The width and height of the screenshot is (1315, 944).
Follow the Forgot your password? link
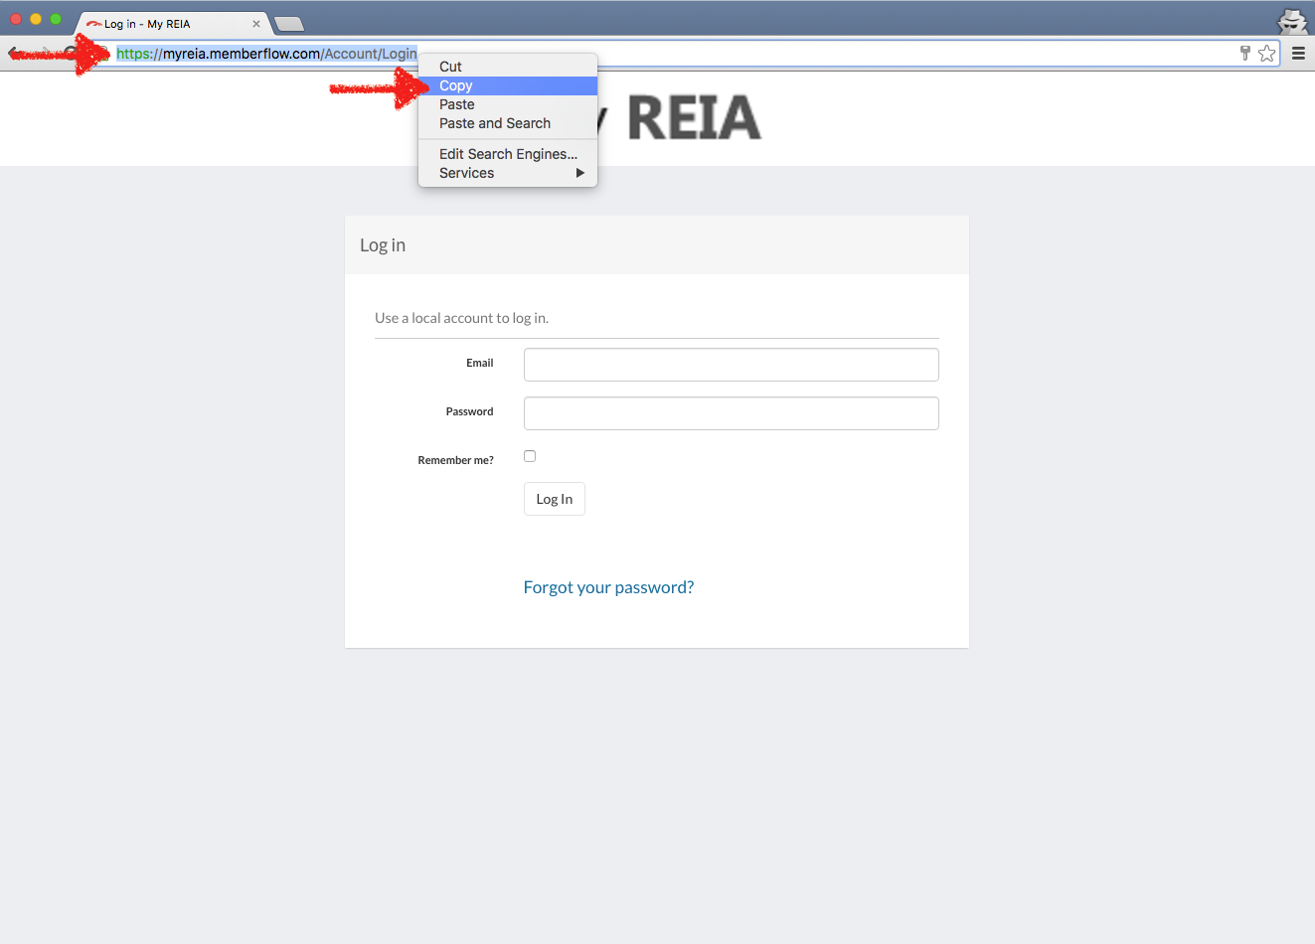point(608,587)
